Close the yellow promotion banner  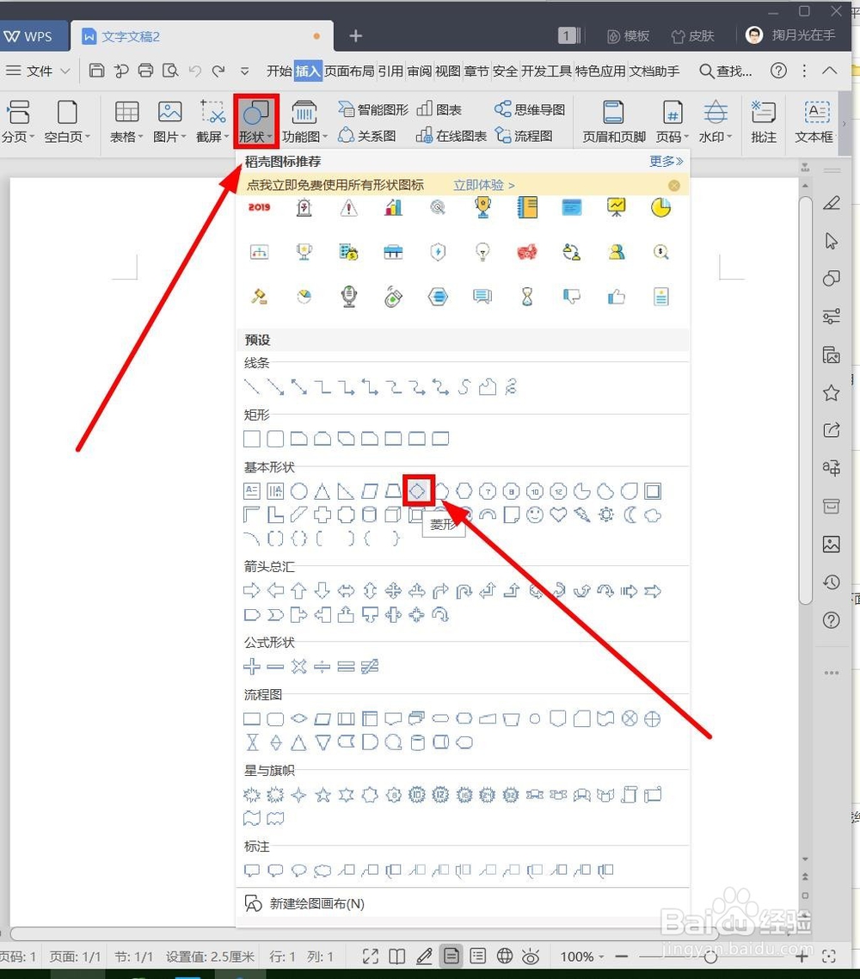[674, 186]
